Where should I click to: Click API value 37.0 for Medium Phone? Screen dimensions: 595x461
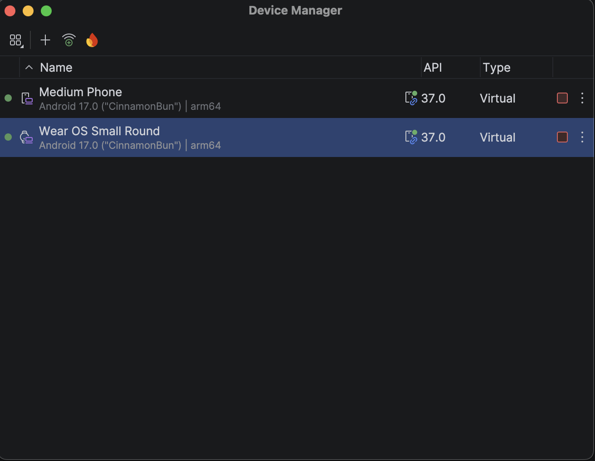433,98
